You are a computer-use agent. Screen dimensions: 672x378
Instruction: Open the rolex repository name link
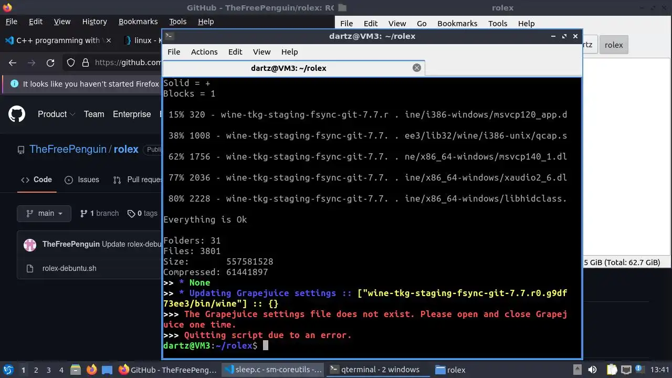[x=126, y=149]
